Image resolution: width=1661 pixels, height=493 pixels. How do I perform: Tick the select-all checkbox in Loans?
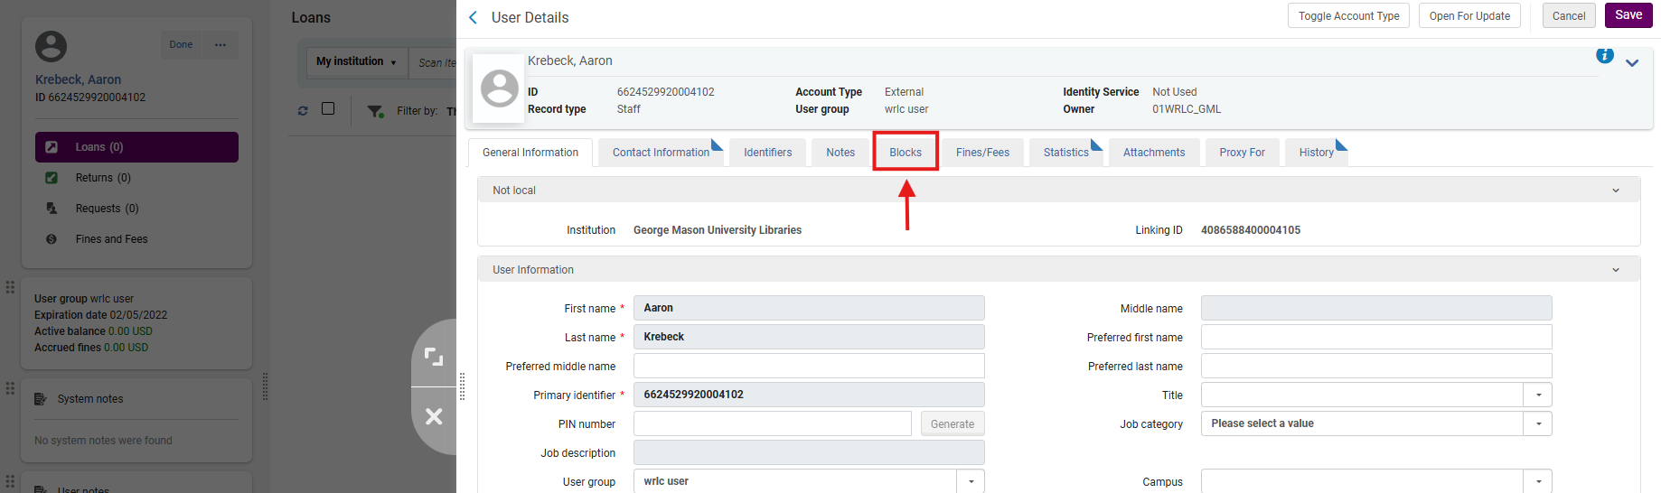pos(328,108)
